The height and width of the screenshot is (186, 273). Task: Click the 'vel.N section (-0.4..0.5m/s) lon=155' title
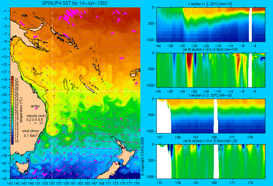pyautogui.click(x=210, y=49)
